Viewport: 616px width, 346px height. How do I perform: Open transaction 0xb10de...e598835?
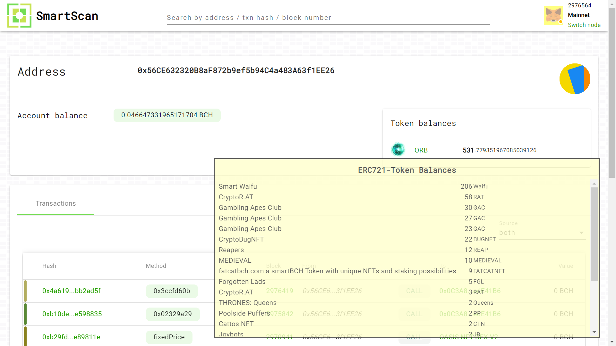[x=72, y=314]
